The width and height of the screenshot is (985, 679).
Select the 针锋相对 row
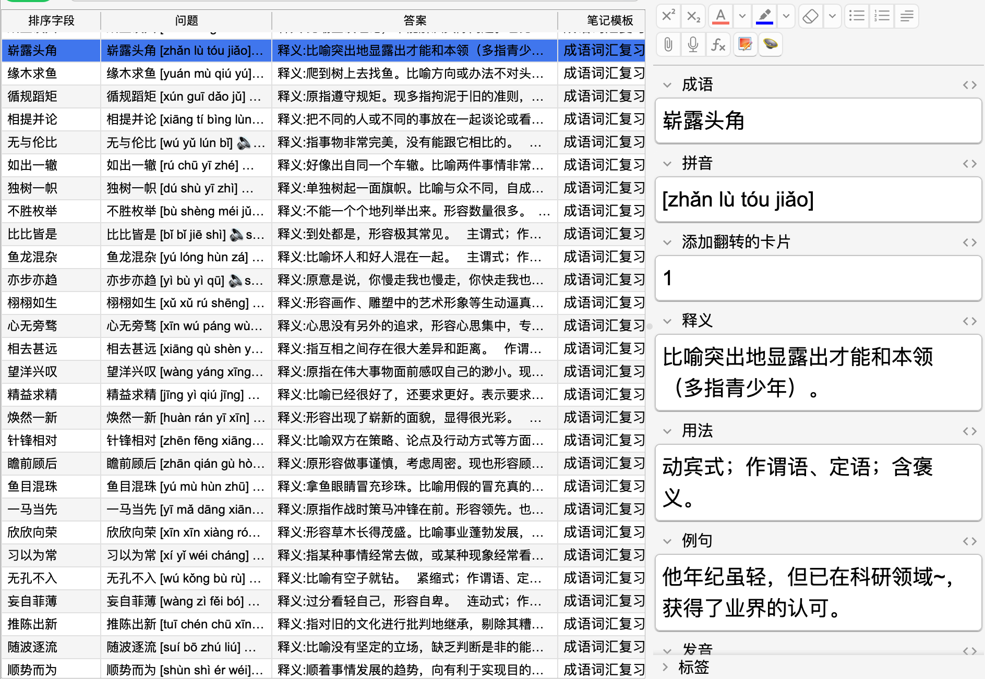click(x=323, y=441)
